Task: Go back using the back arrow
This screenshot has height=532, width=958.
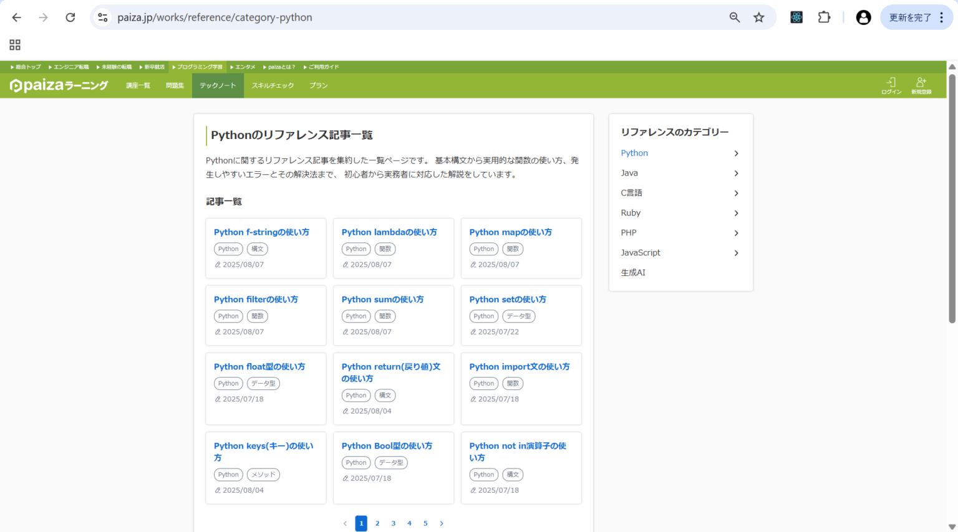Action: [16, 17]
